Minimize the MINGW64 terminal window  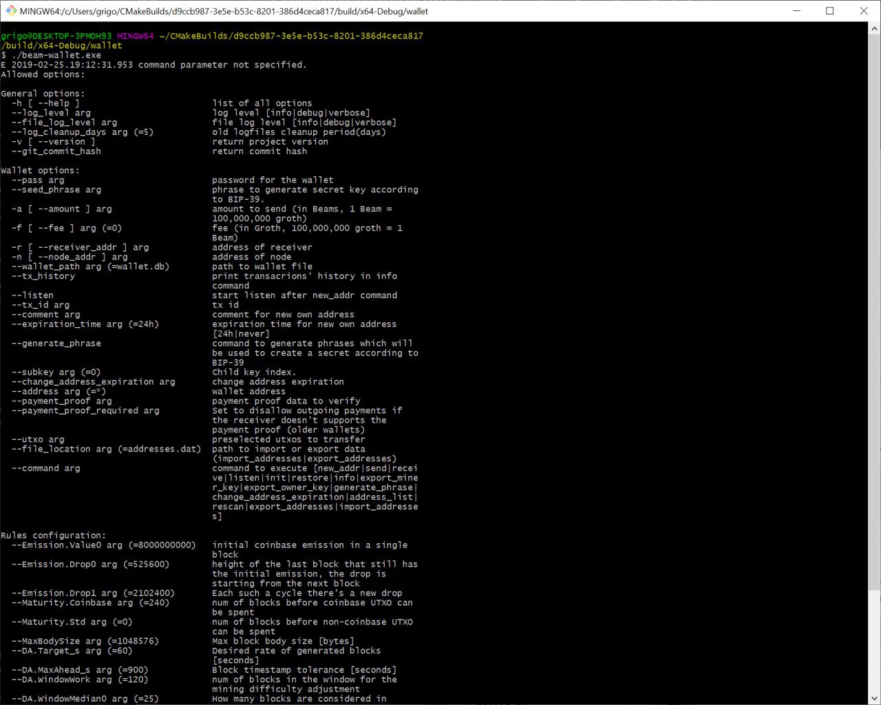click(797, 11)
